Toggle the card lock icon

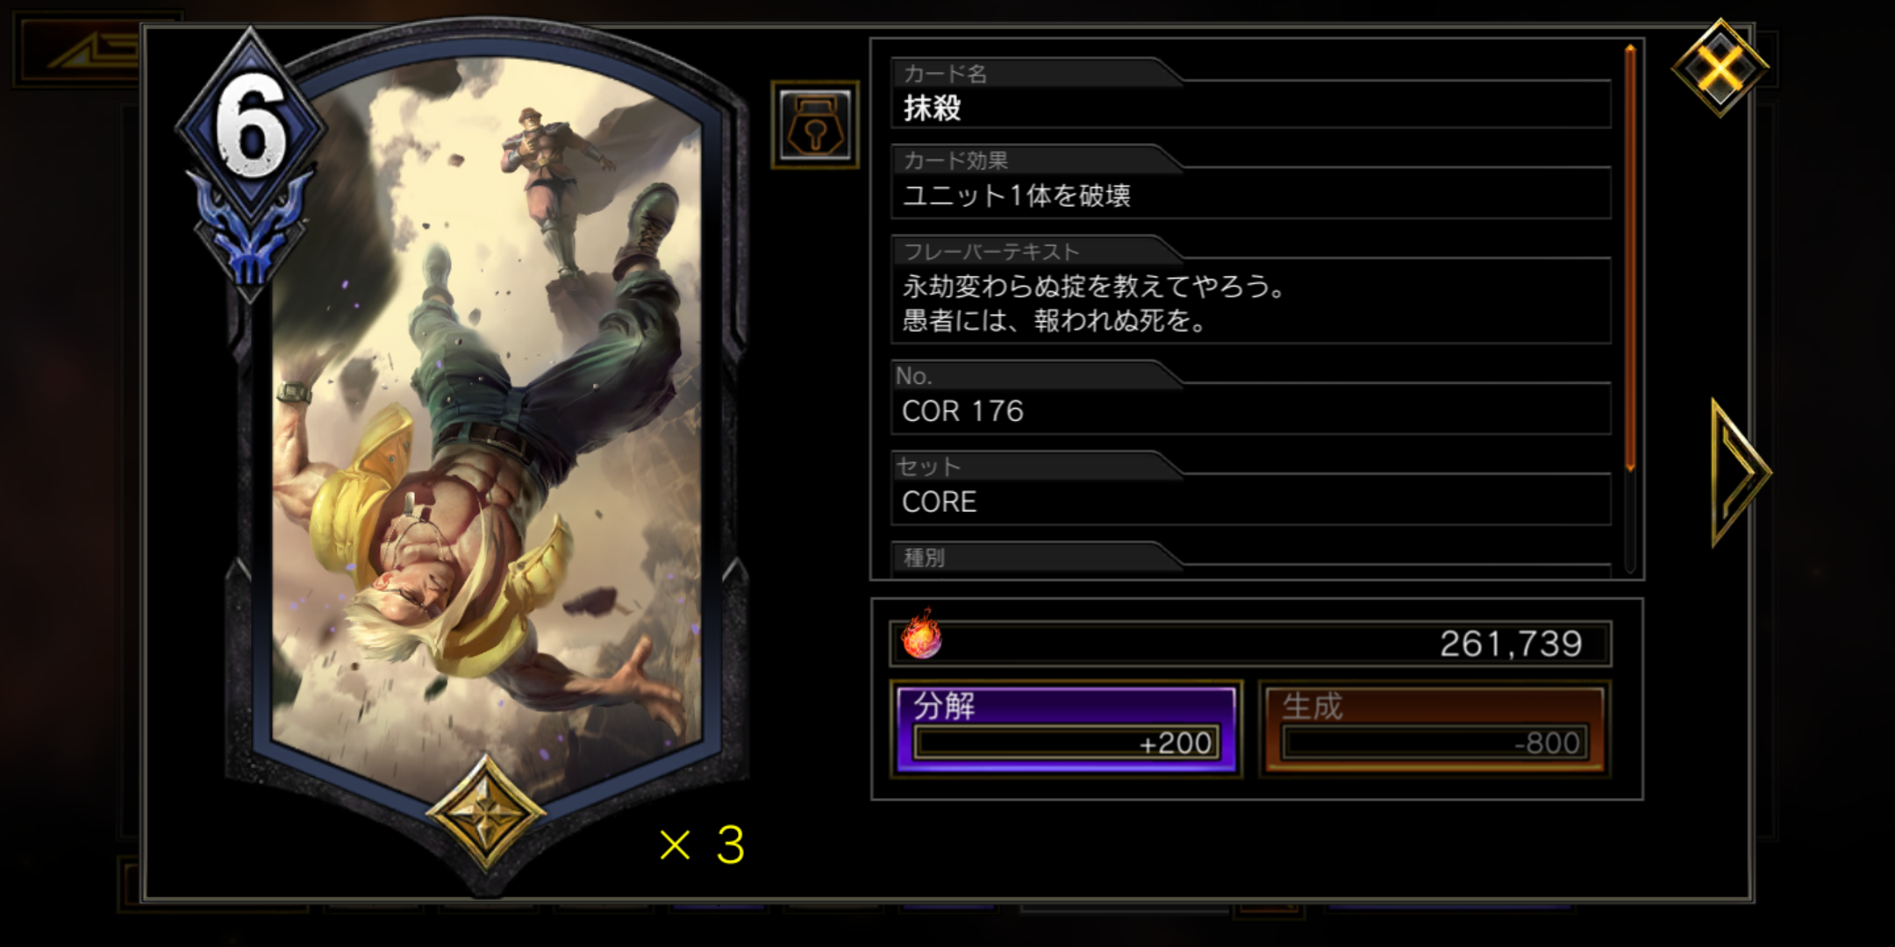pyautogui.click(x=815, y=125)
